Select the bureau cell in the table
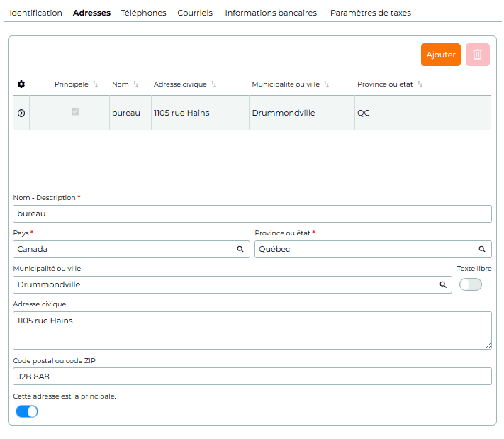 130,113
